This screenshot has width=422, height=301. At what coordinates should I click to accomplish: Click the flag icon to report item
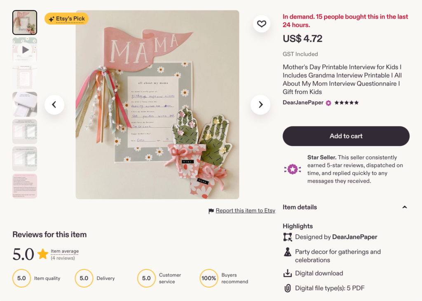point(211,211)
